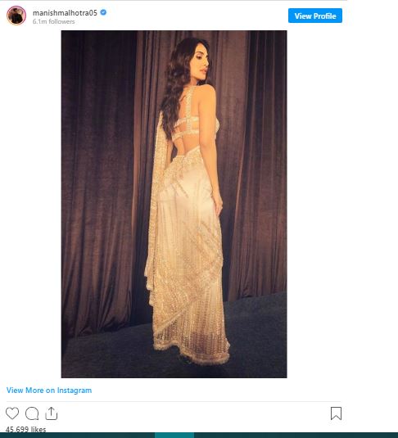
Task: Open the View More on Instagram link
Action: click(49, 391)
